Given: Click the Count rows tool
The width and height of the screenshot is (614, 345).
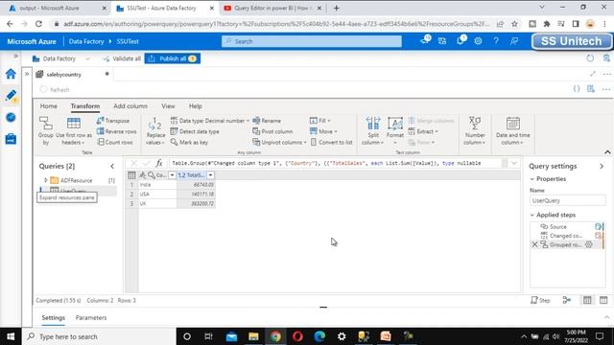Looking at the screenshot, I should click(x=115, y=142).
